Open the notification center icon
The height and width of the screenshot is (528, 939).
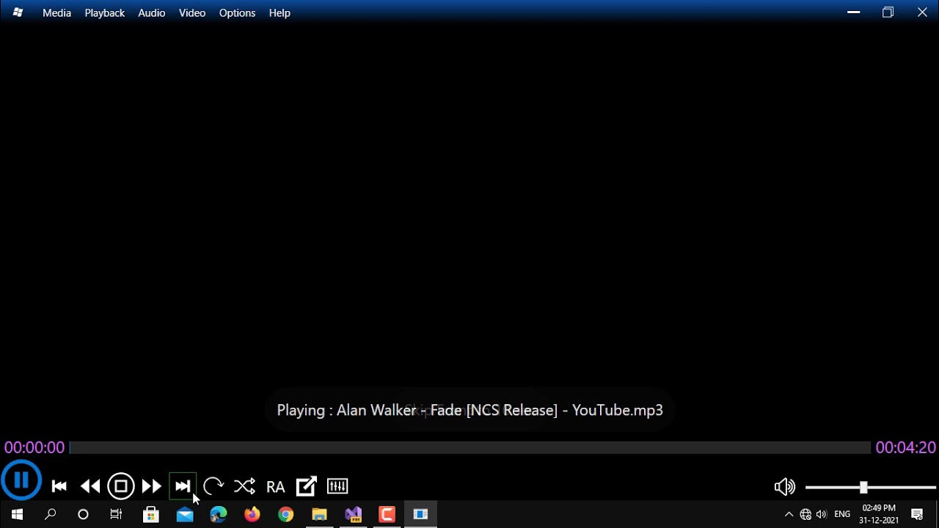click(917, 515)
